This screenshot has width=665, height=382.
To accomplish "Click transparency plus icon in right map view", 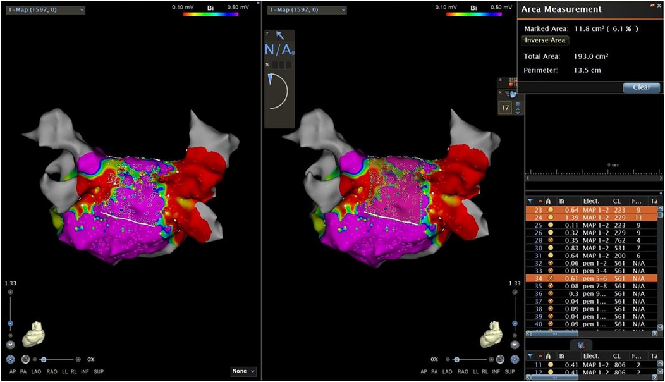I will point(491,359).
